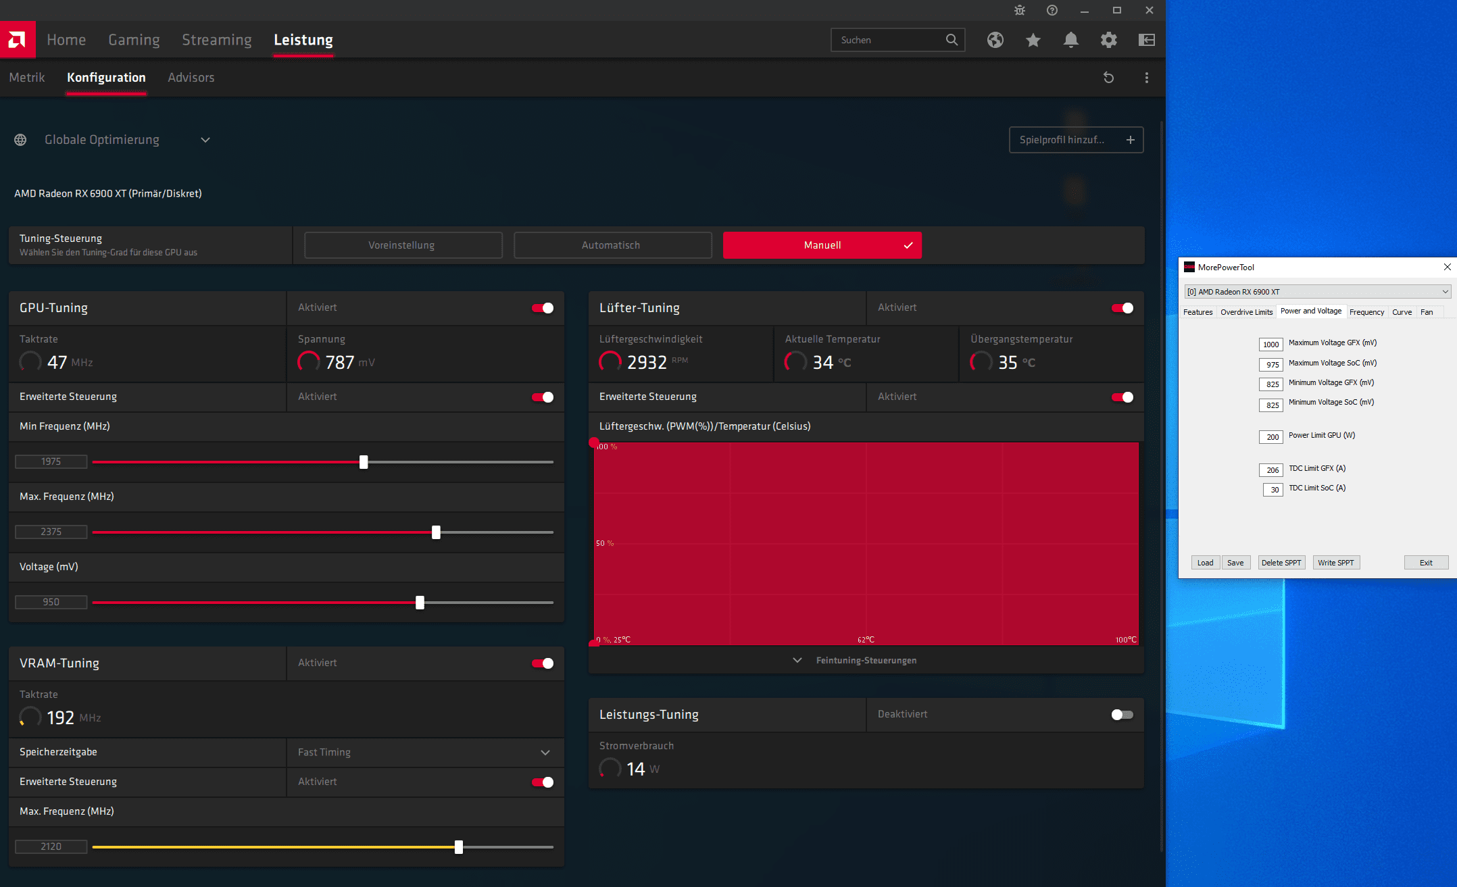Open the three-dot more options menu
The width and height of the screenshot is (1457, 887).
pos(1146,78)
